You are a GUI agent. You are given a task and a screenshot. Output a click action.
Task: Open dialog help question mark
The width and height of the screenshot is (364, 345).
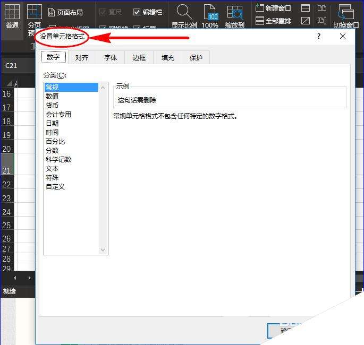pyautogui.click(x=319, y=36)
